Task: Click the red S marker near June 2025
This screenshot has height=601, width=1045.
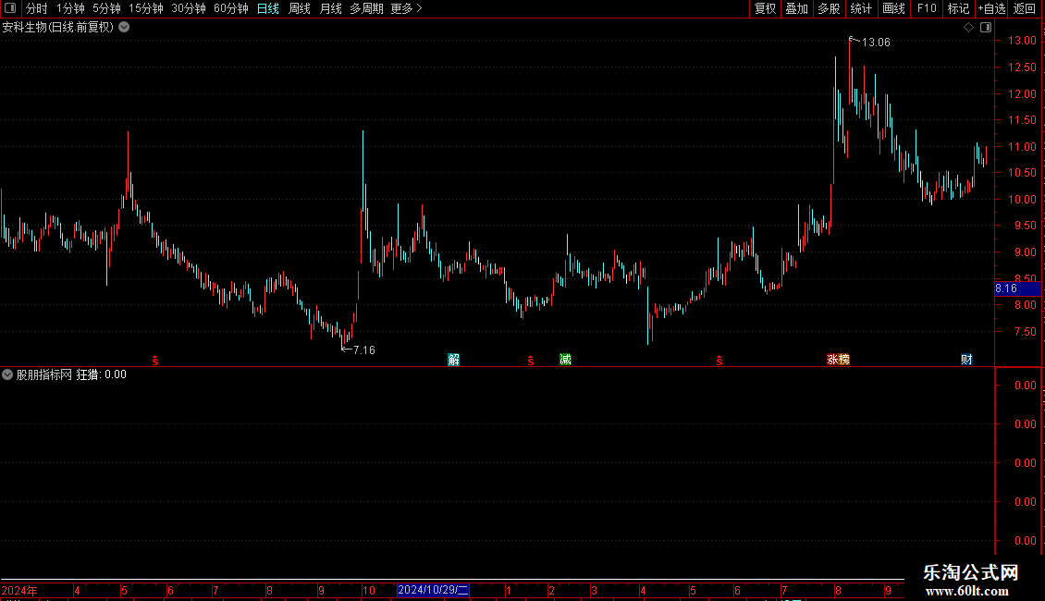Action: [719, 361]
